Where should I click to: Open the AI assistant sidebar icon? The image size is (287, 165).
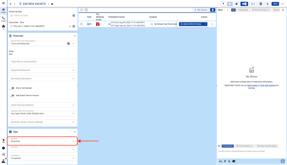pyautogui.click(x=3, y=27)
